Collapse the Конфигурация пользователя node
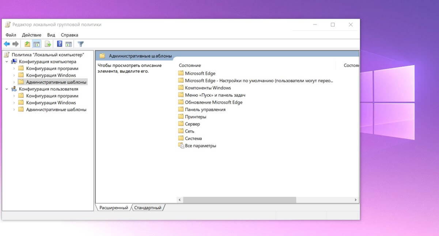 [x=7, y=89]
